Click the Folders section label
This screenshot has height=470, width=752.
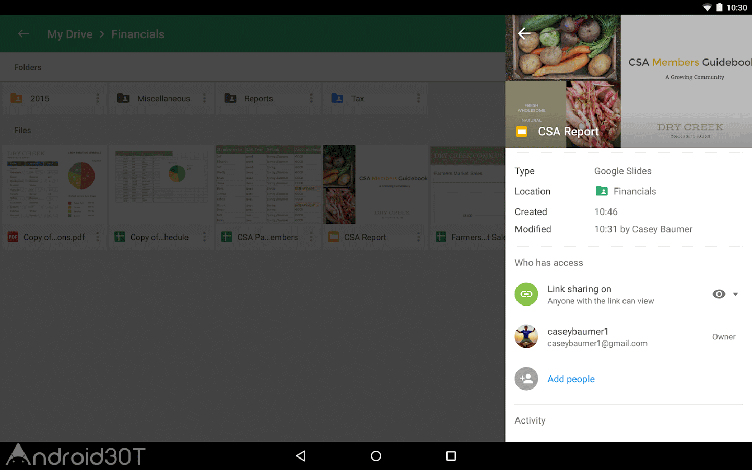coord(28,67)
